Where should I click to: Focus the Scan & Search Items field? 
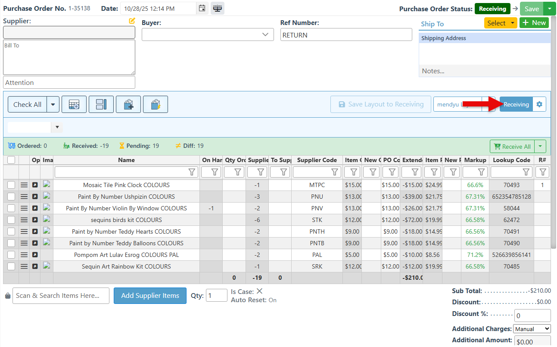point(61,296)
